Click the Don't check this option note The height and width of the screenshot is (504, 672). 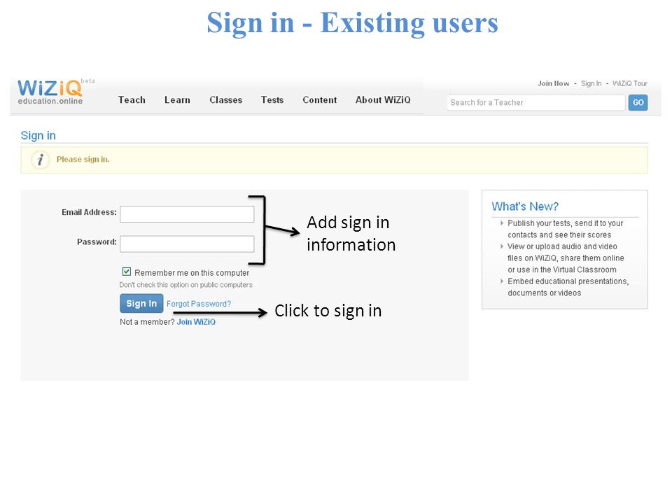click(x=186, y=285)
